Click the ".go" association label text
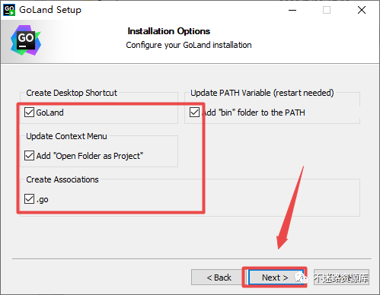The height and width of the screenshot is (295, 380). [x=42, y=200]
